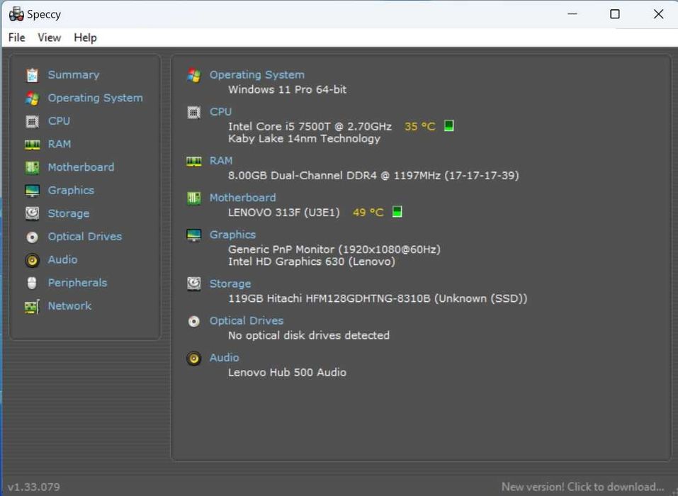
Task: Click the Graphics monitor icon in sidebar
Action: (x=32, y=191)
